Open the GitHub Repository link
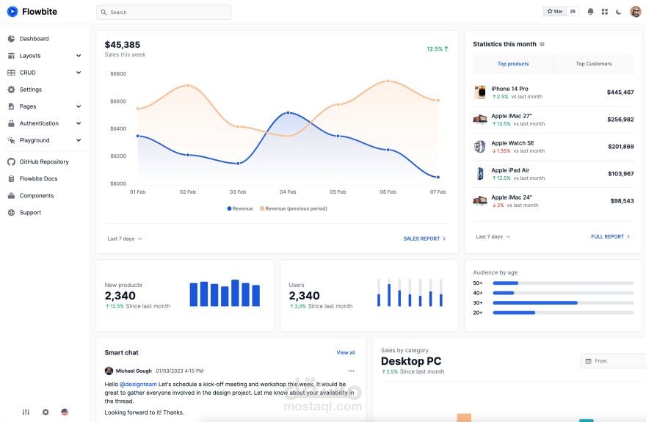646x422 pixels. point(45,161)
